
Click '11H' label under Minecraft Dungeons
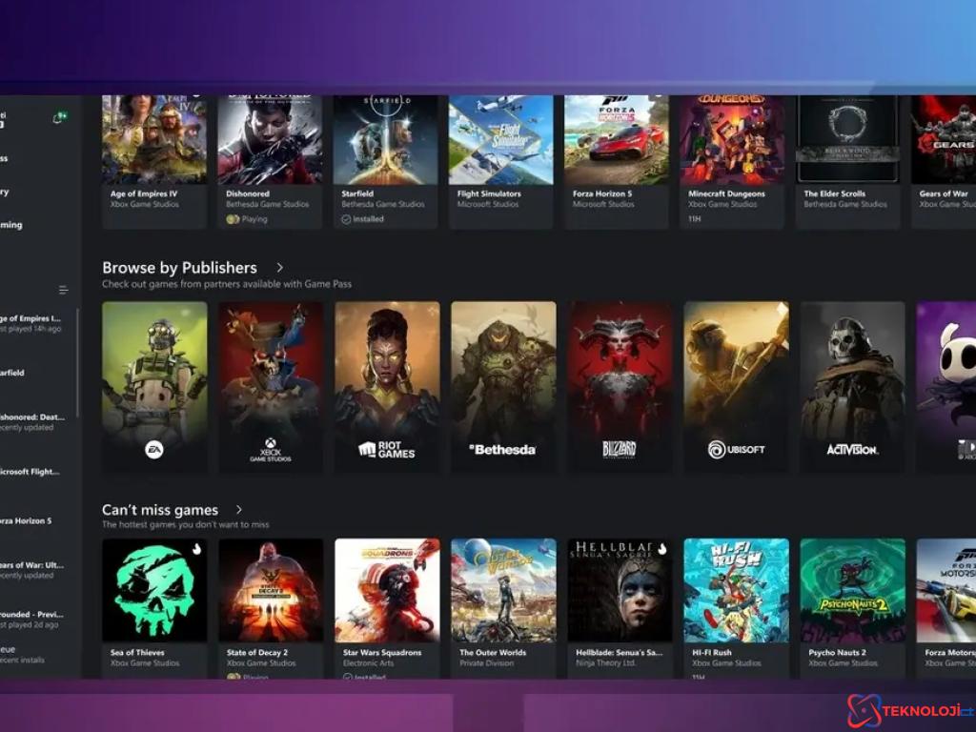coord(695,219)
